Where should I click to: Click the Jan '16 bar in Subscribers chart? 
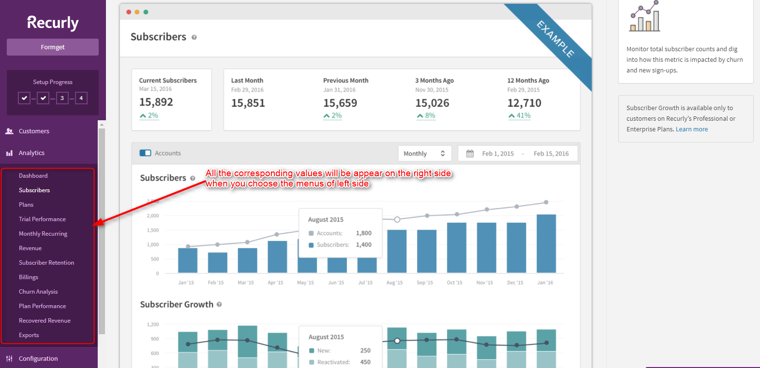tap(546, 244)
